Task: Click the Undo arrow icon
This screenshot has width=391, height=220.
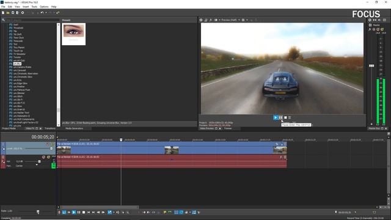Action: pyautogui.click(x=42, y=12)
